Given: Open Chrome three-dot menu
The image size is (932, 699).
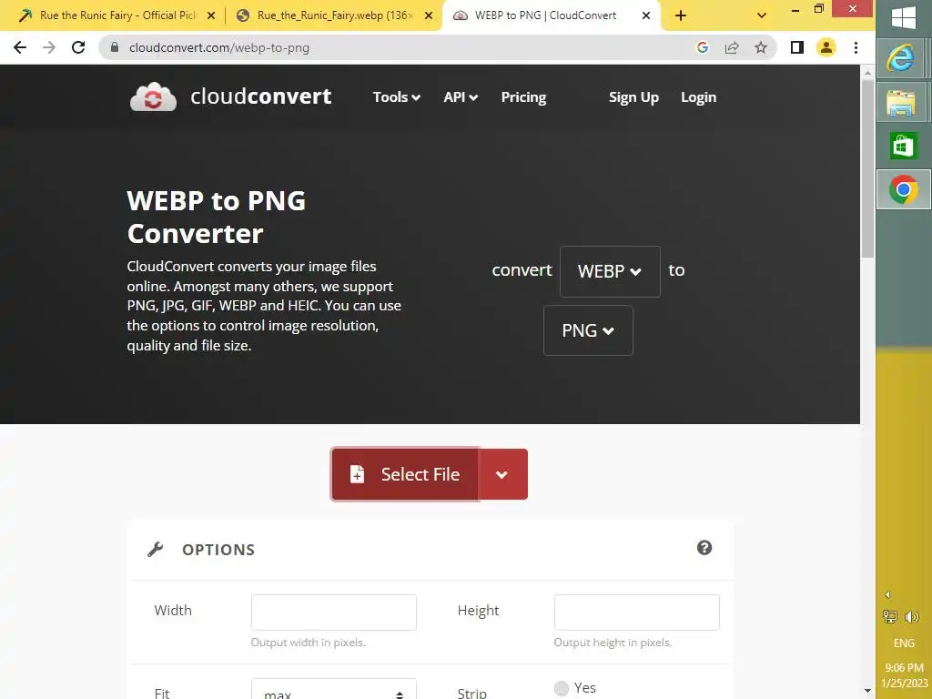Looking at the screenshot, I should [x=856, y=47].
